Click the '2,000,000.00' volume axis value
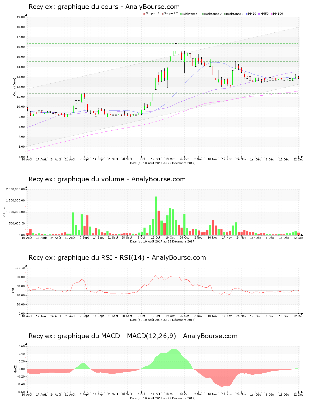 click(15, 189)
